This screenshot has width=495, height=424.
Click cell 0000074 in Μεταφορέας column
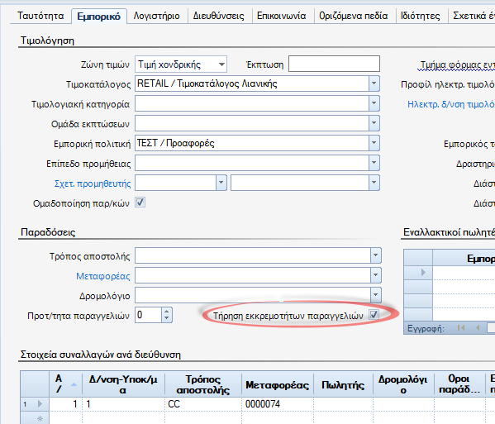click(x=277, y=404)
